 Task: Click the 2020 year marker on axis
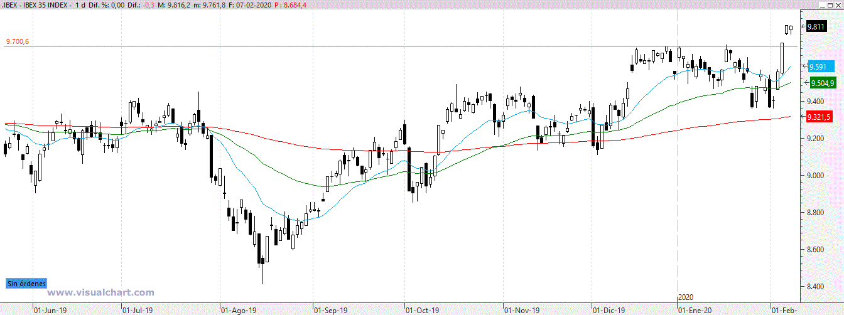coord(685,297)
